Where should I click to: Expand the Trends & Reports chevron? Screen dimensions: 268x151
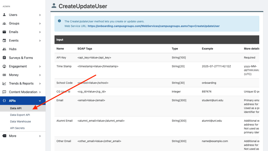(x=40, y=83)
